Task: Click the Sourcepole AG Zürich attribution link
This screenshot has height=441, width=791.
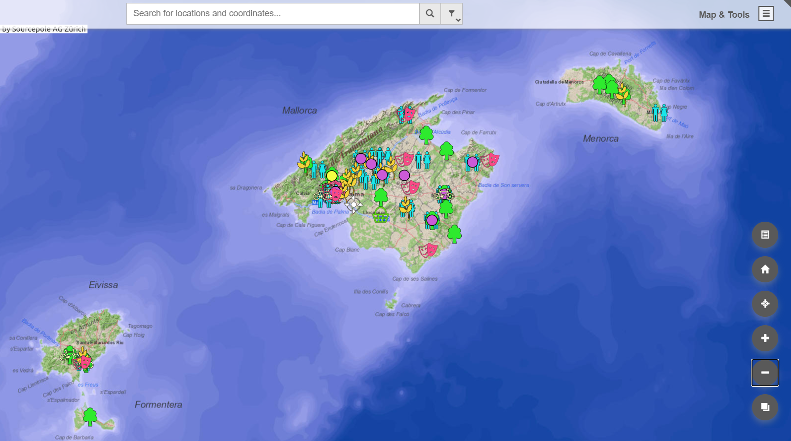Action: coord(44,29)
